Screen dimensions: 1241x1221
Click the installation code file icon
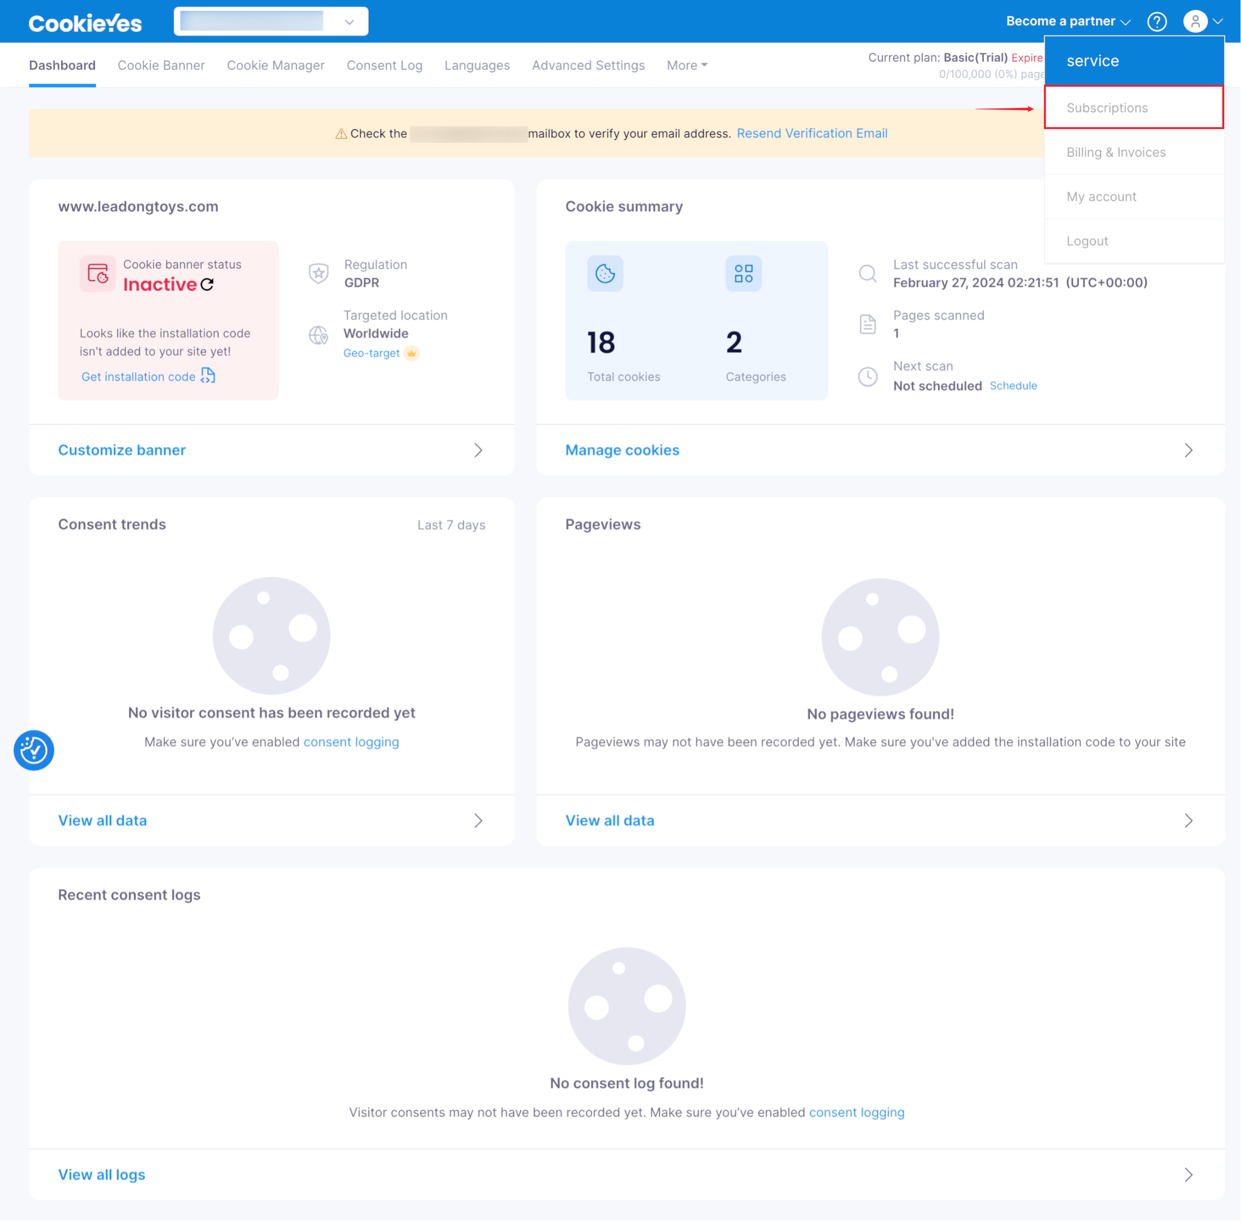click(207, 376)
